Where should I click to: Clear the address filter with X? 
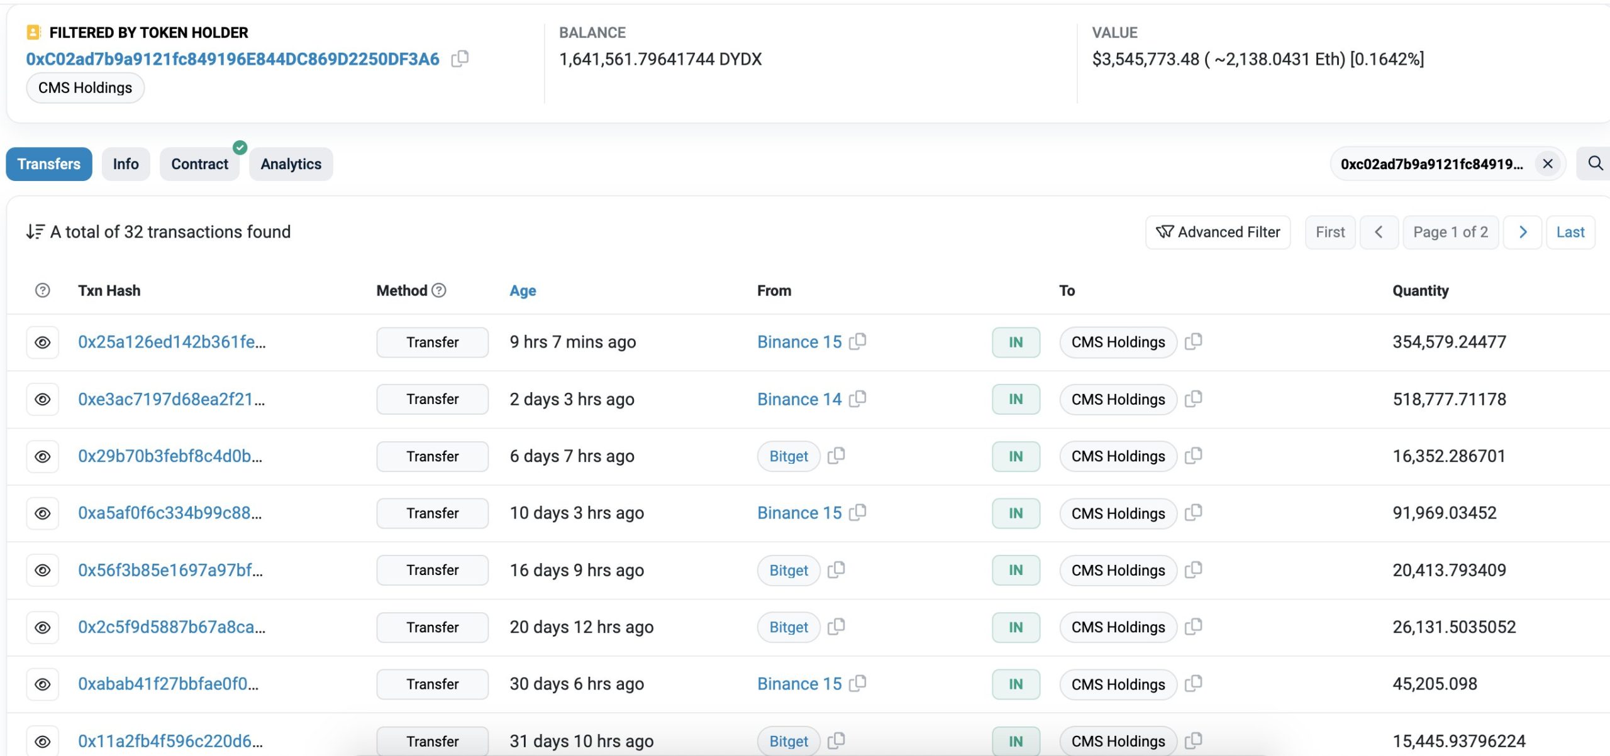tap(1548, 164)
